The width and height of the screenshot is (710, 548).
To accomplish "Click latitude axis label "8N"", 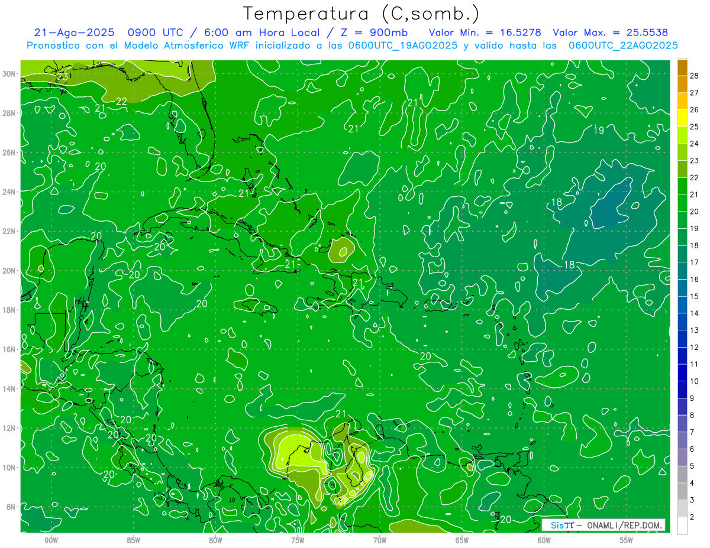I will (12, 507).
